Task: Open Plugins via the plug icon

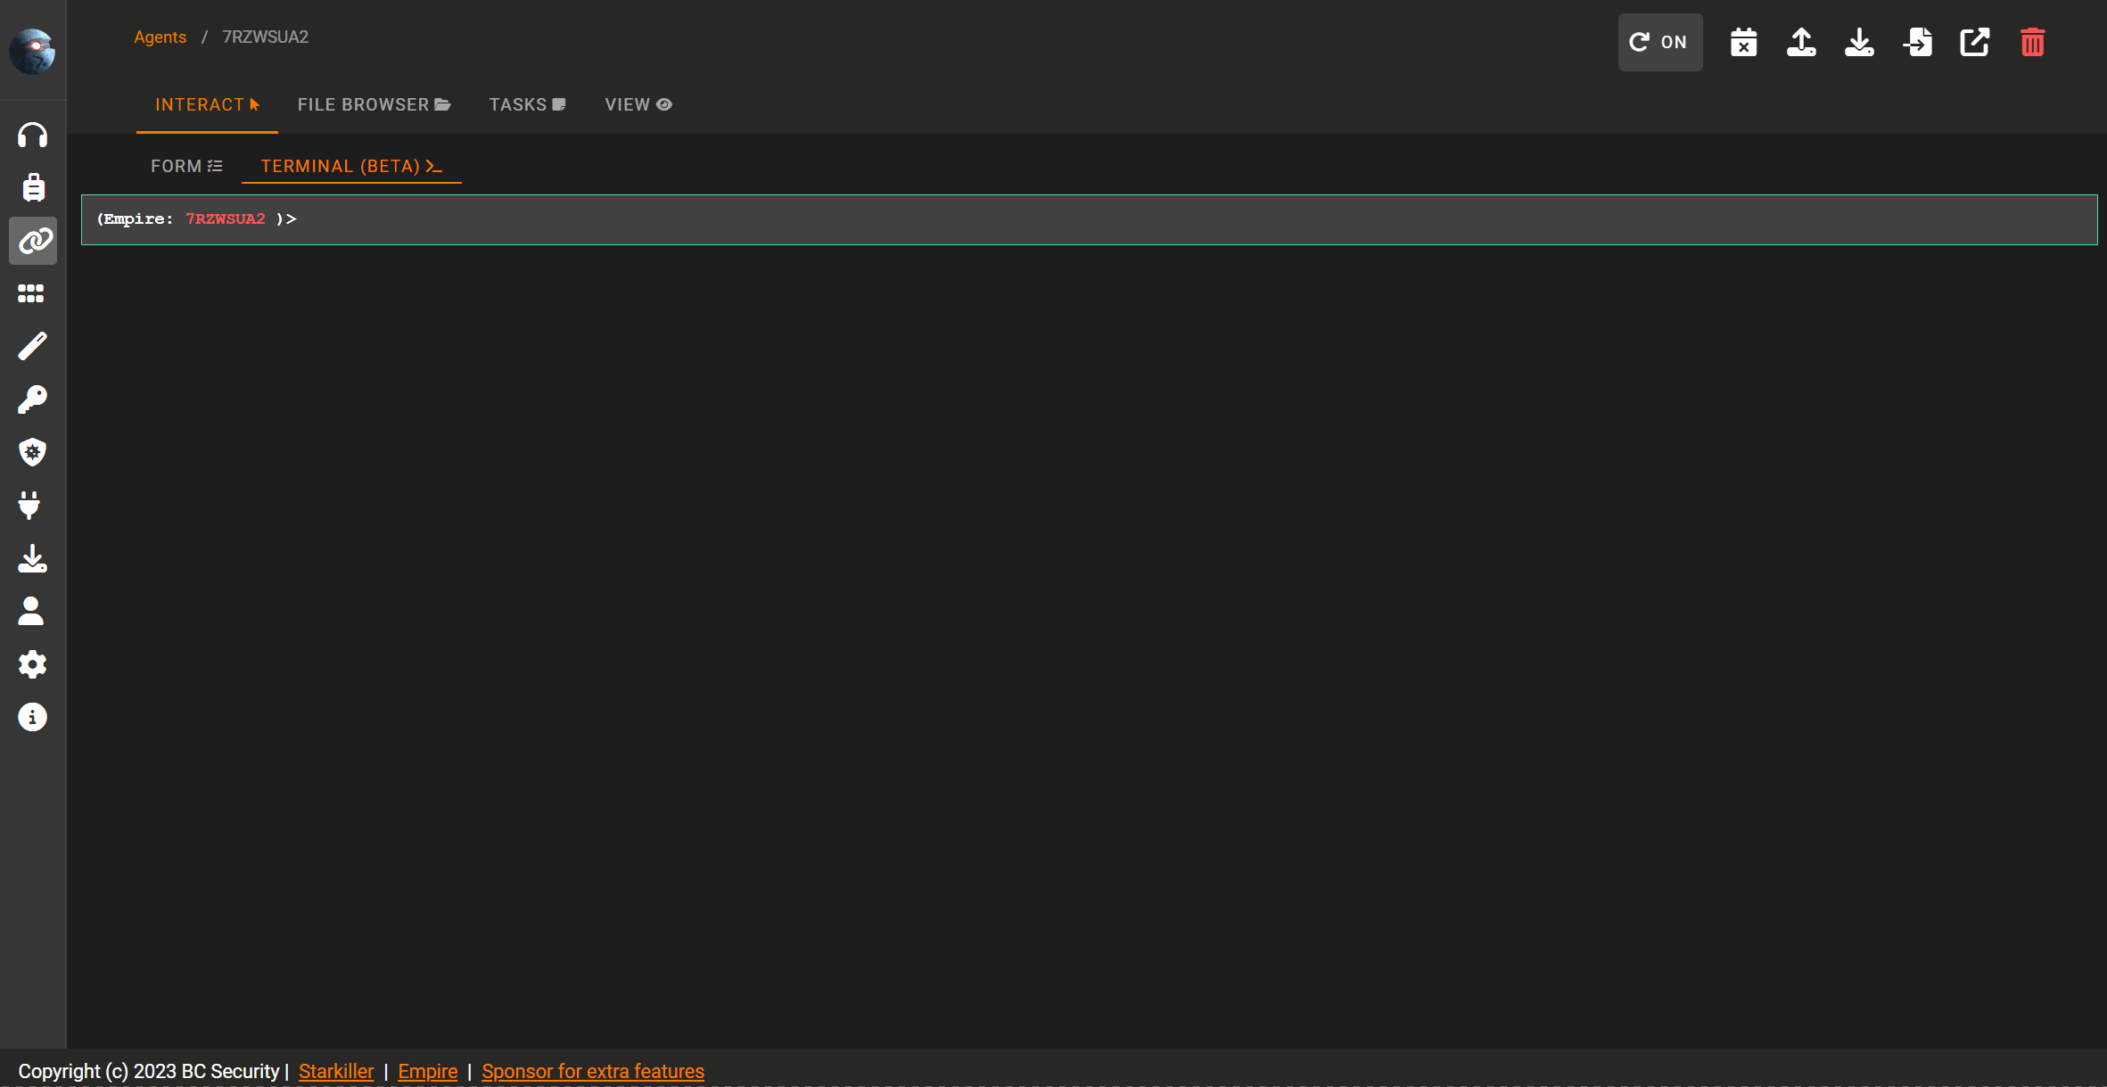Action: (32, 506)
